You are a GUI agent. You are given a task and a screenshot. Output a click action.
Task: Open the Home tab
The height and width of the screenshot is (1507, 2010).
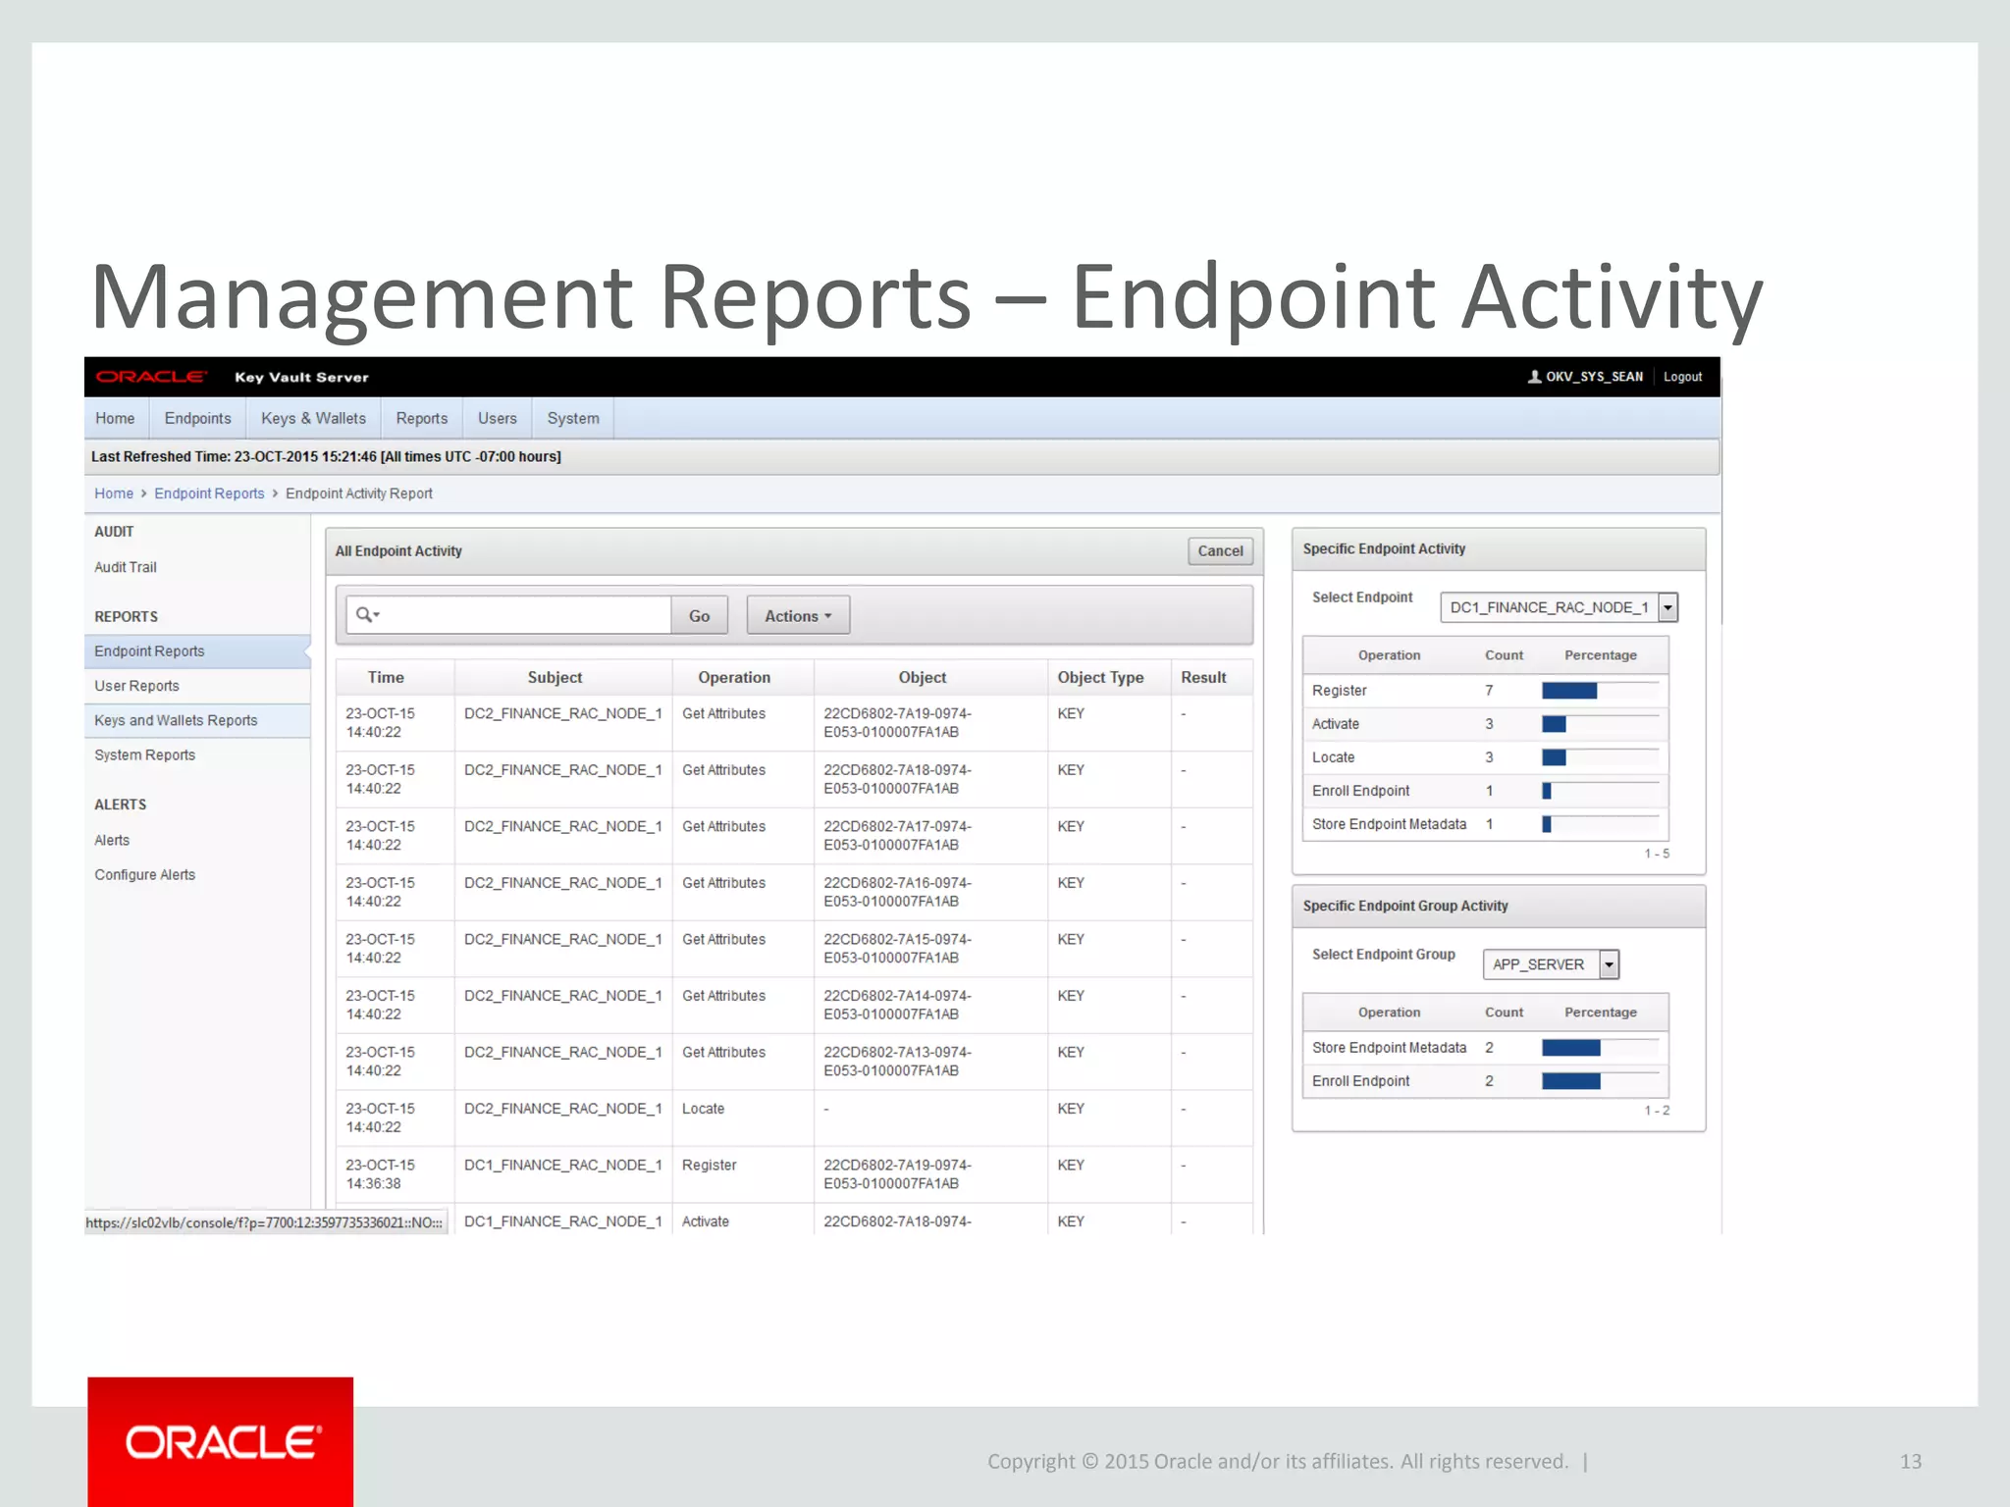point(115,418)
